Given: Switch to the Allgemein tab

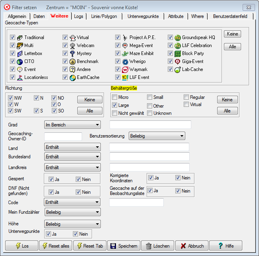Looking at the screenshot, I should click(17, 16).
